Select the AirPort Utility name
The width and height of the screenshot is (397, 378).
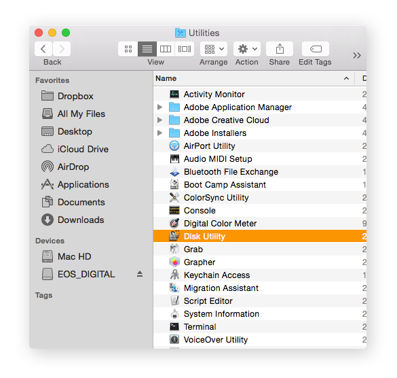[x=210, y=146]
